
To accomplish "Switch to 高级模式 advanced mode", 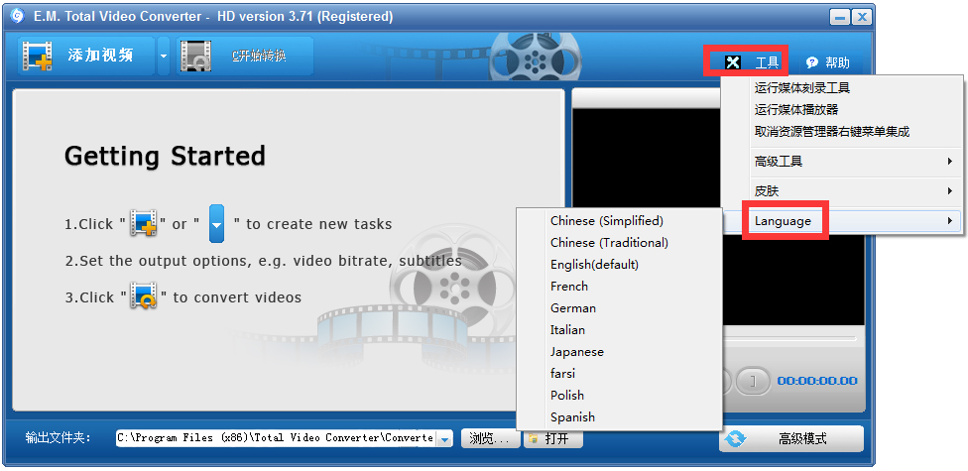I will (791, 439).
